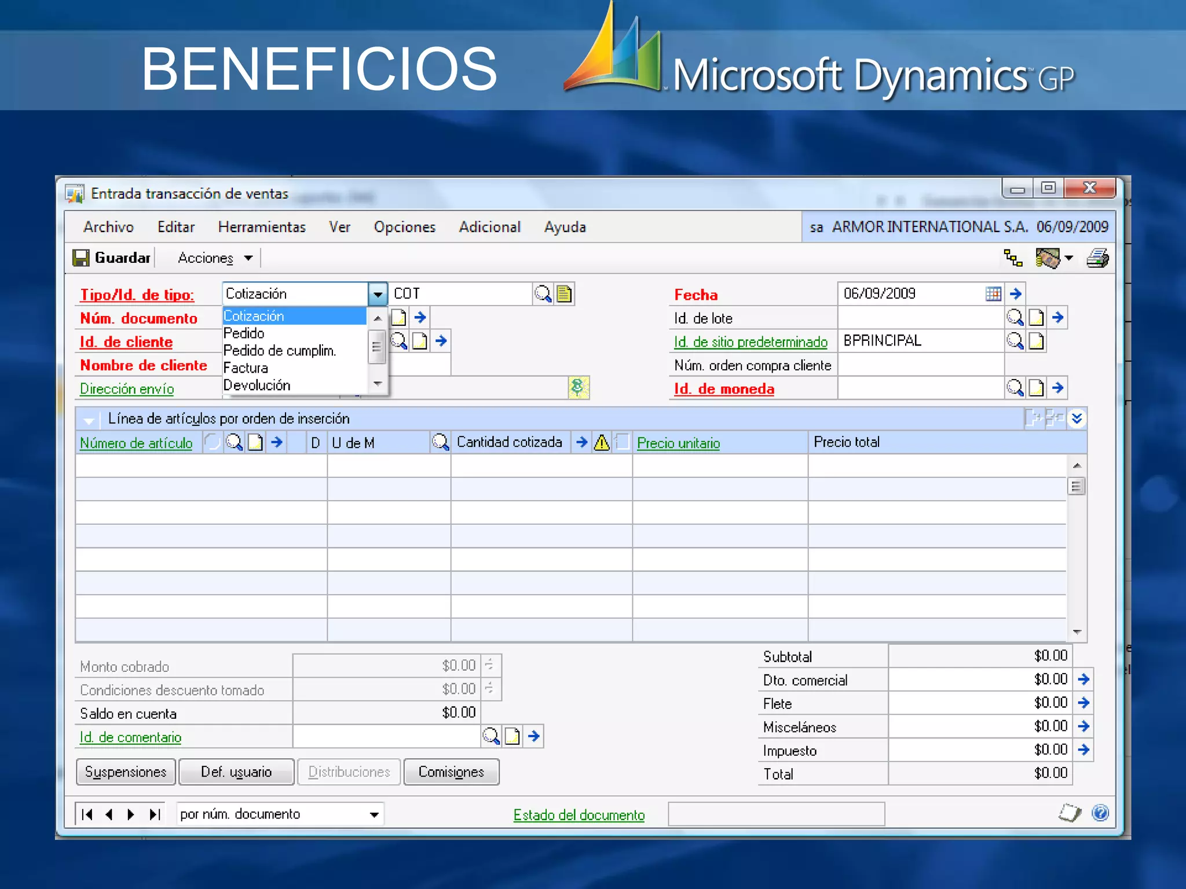Go to the last record button
Image resolution: width=1186 pixels, height=889 pixels.
[x=154, y=815]
